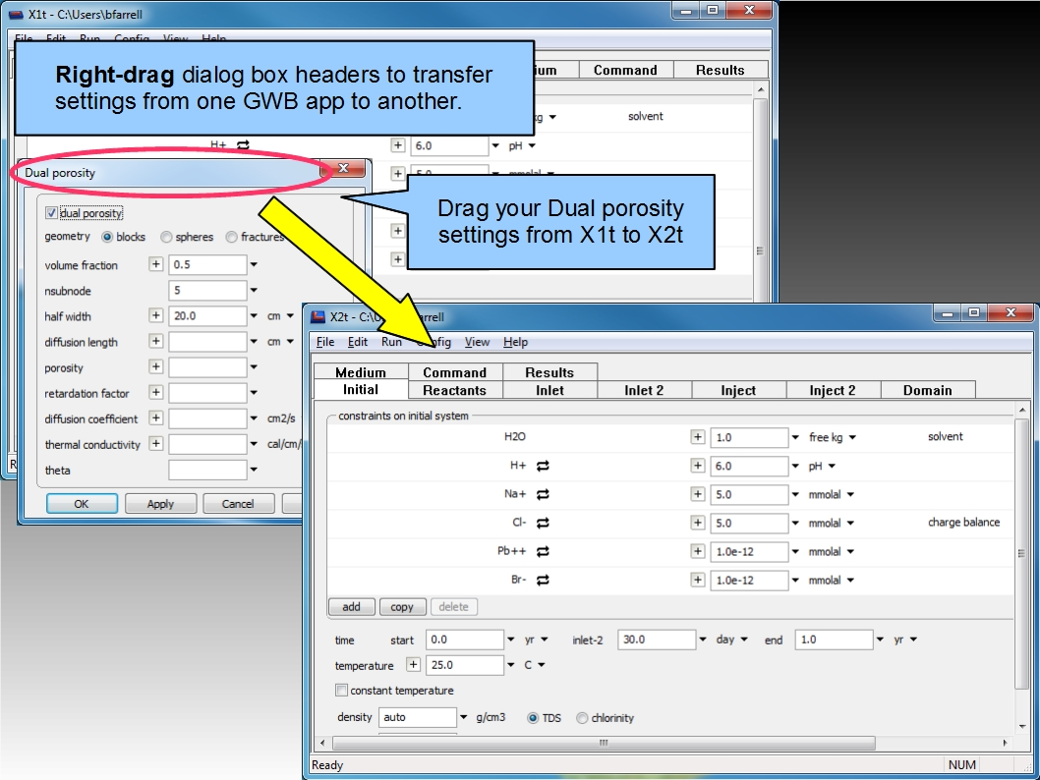Click the swap icon beside H+ in X1t window

coord(243,144)
